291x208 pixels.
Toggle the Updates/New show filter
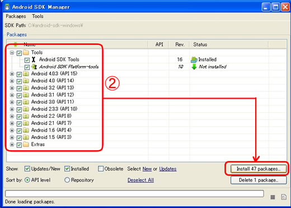pos(27,169)
